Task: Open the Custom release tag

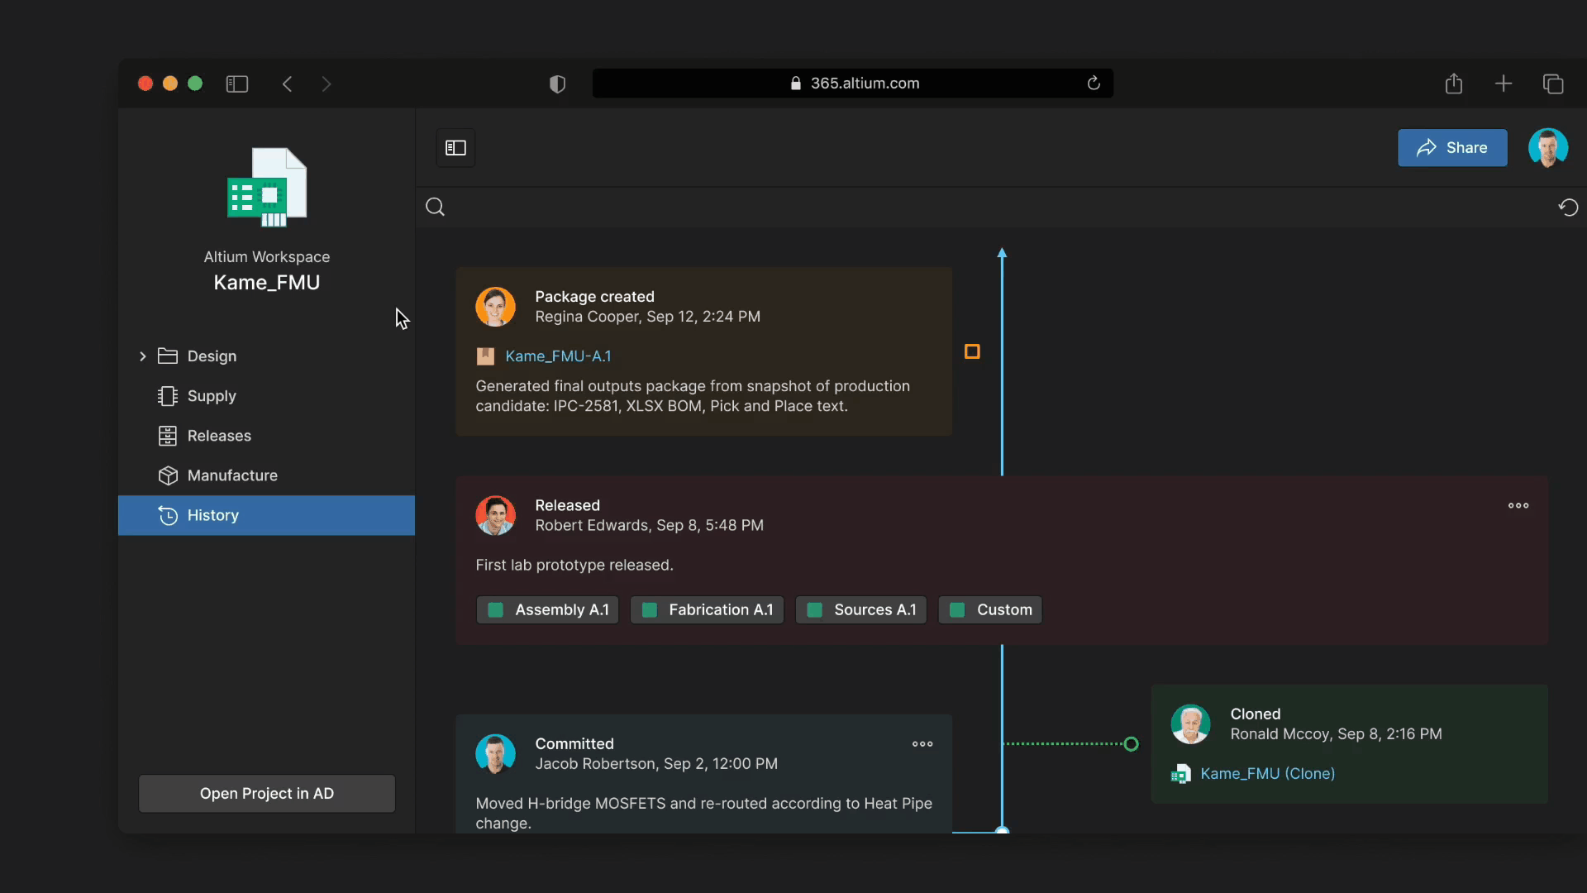Action: [990, 610]
